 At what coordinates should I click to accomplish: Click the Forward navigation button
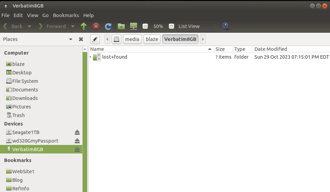point(53,26)
